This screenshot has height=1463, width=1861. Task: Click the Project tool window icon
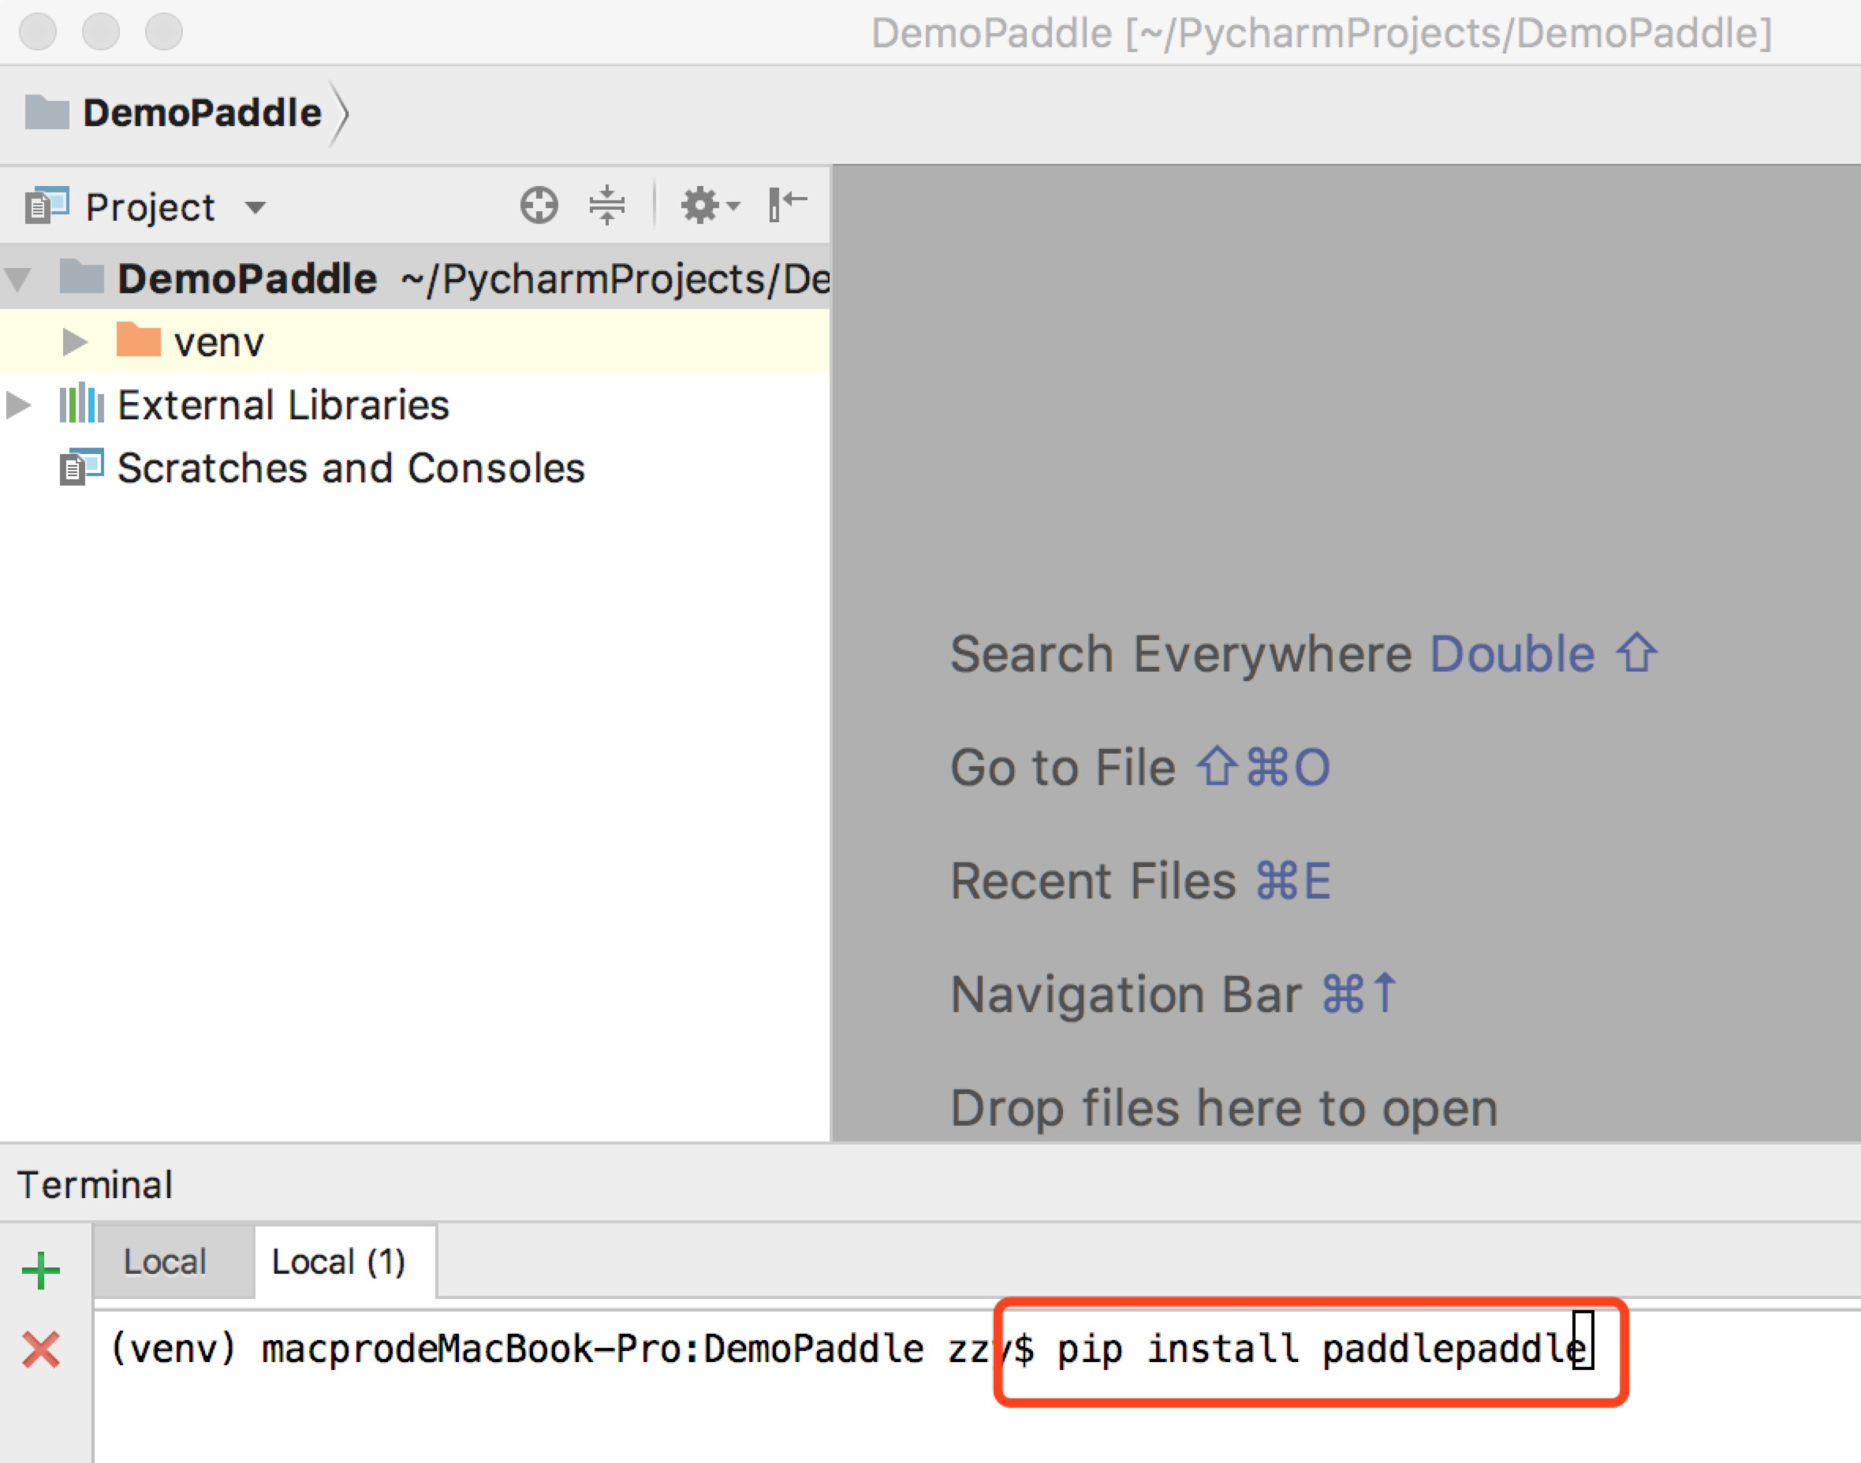pos(47,206)
